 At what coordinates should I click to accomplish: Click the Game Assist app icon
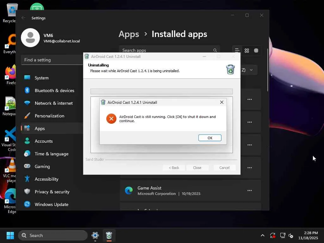point(129,190)
